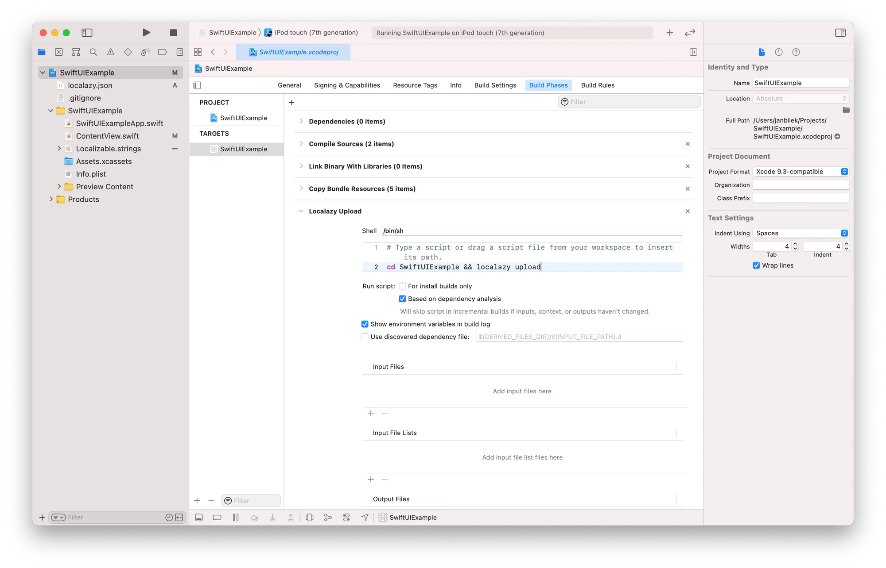
Task: Click the Run (play) button
Action: pos(146,33)
